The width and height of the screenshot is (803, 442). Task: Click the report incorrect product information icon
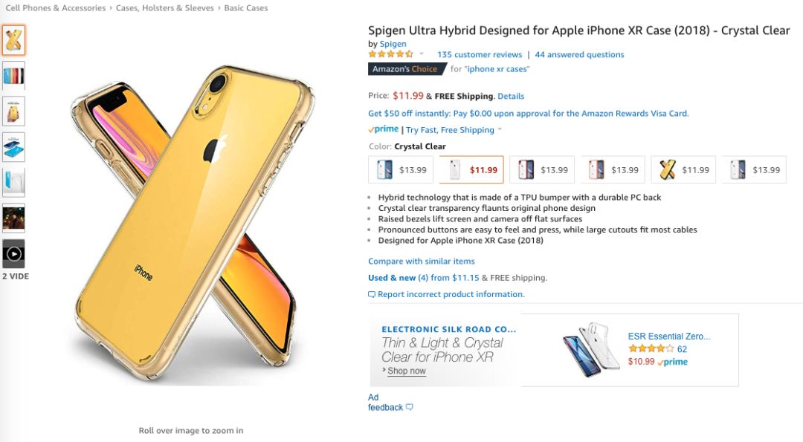[x=372, y=295]
